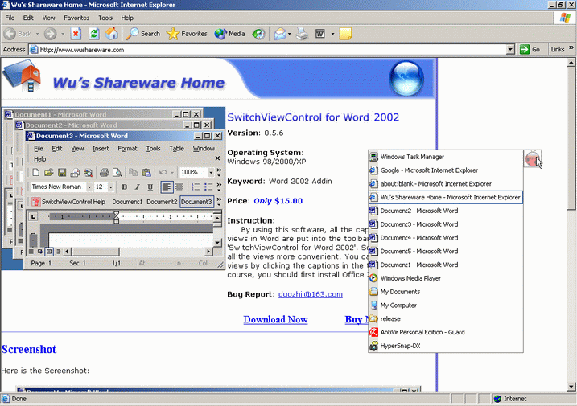Switch to Document4 - Microsoft Word
Screen dimensions: 577x406
(x=446, y=237)
